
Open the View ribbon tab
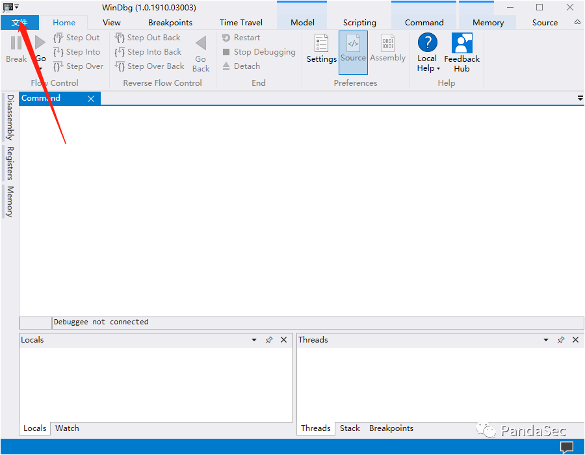click(112, 23)
